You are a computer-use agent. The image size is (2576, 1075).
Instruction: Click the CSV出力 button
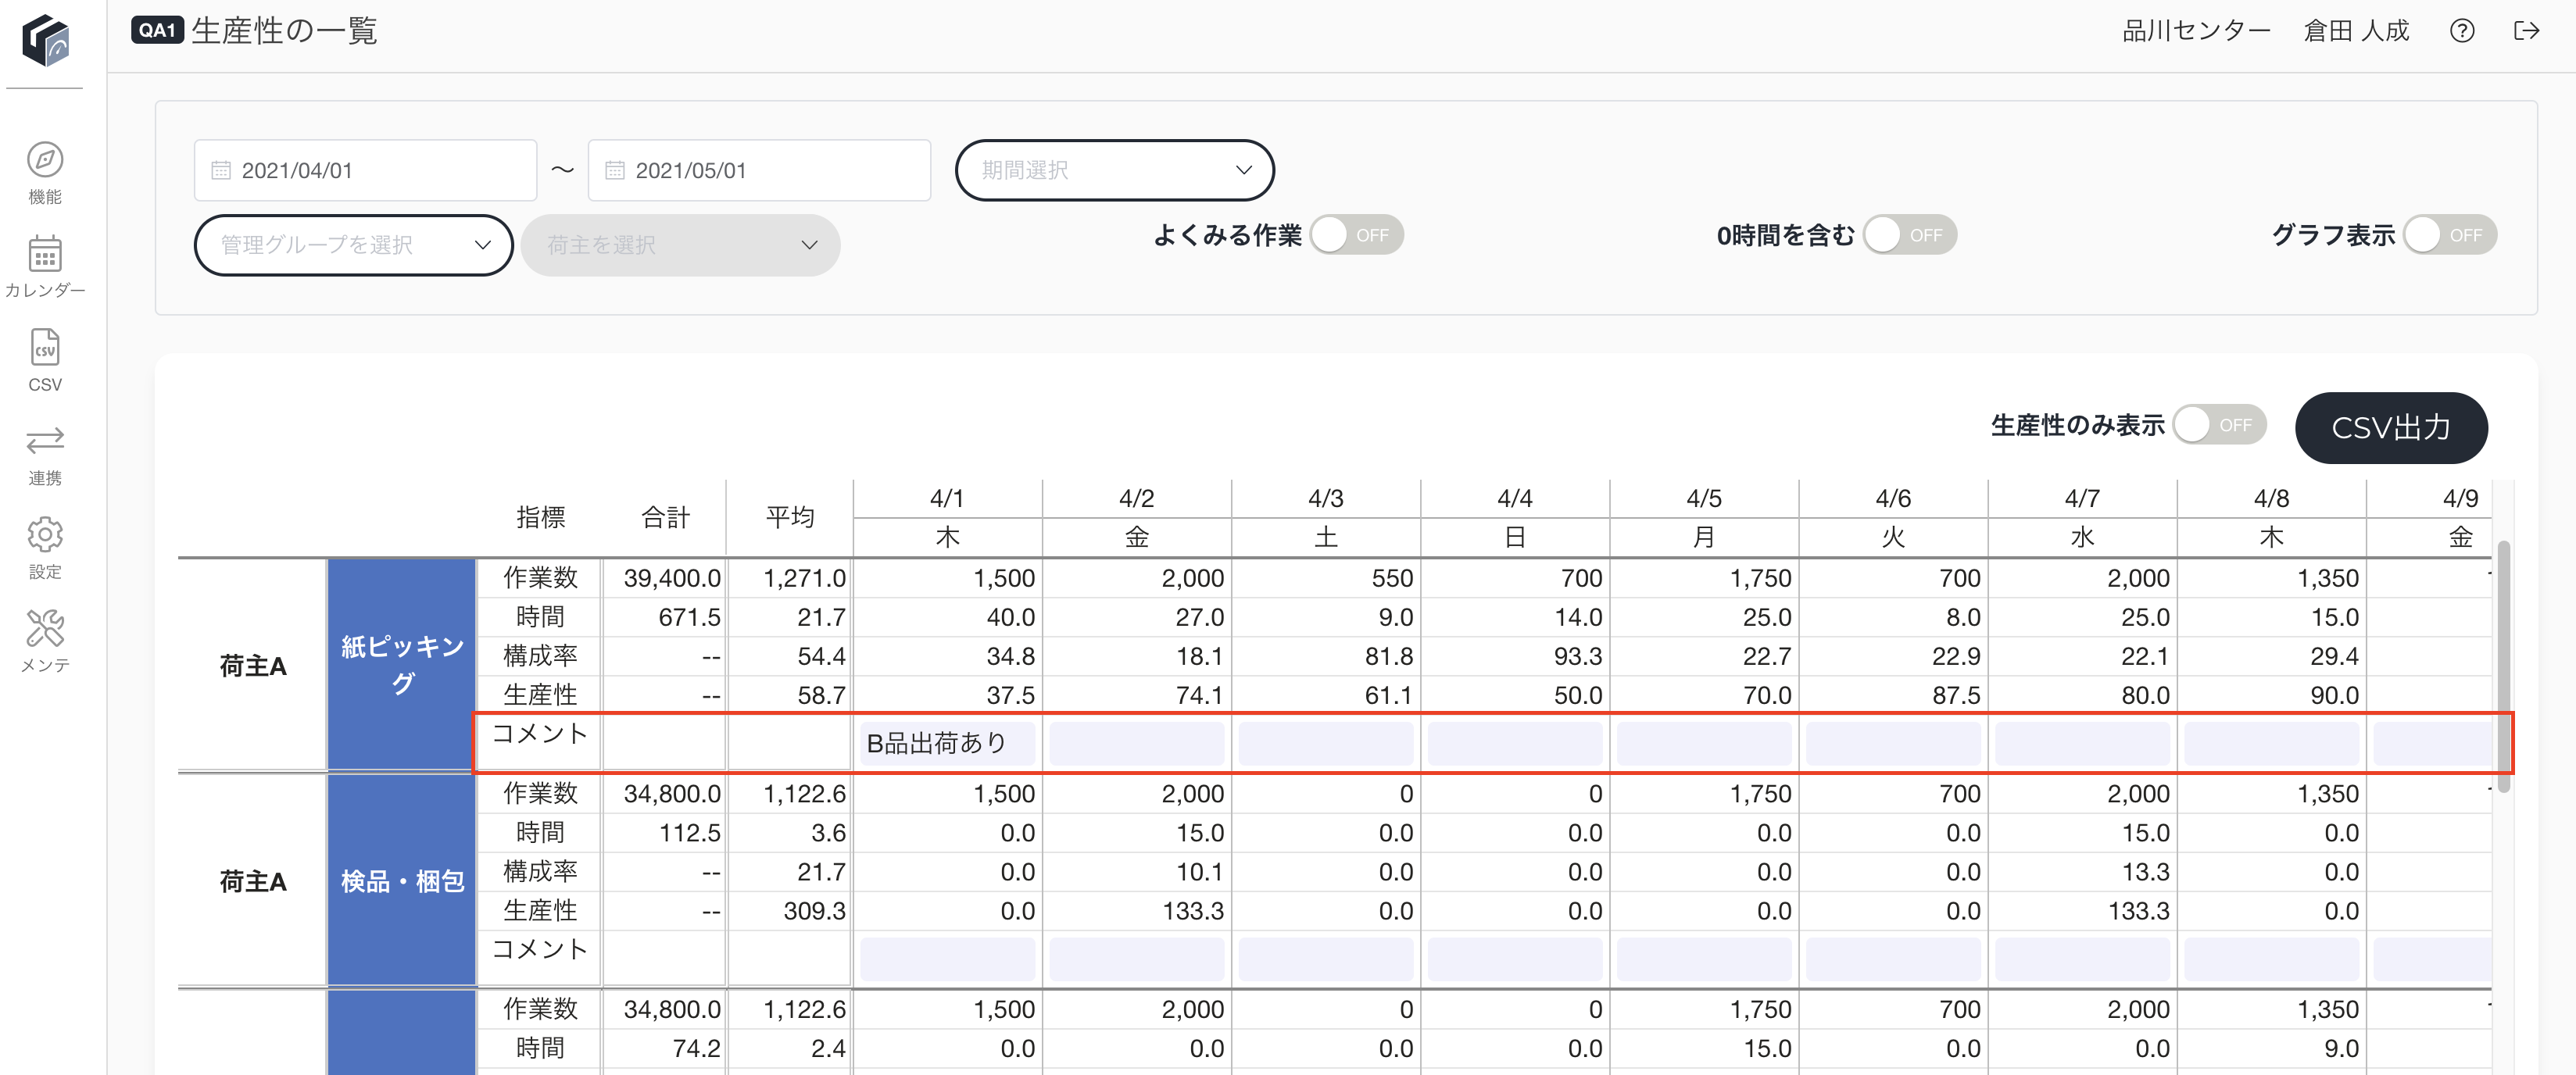(x=2391, y=428)
